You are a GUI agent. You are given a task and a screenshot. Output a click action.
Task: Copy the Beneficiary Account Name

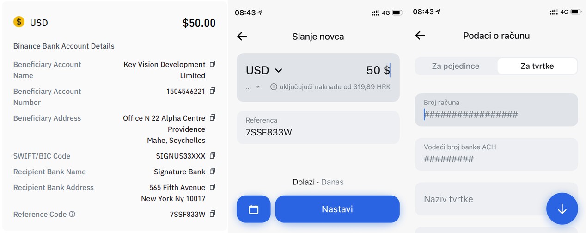[213, 64]
